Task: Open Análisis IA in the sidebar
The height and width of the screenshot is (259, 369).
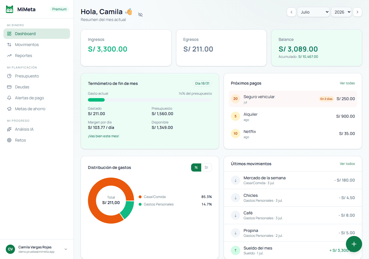Action: coord(37,129)
